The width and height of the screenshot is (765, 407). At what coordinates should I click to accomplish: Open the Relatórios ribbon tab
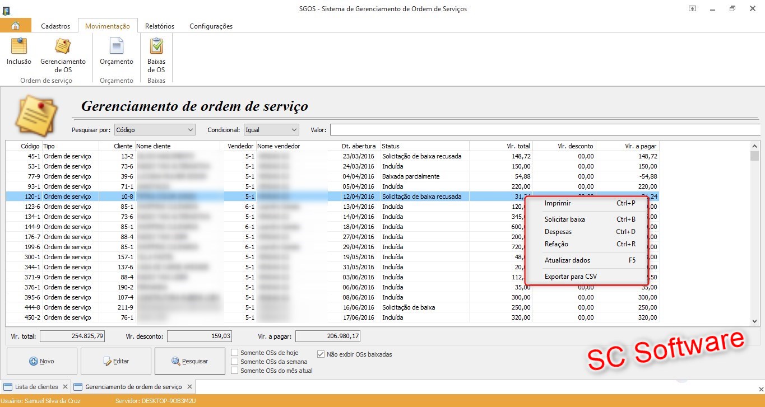(x=160, y=26)
